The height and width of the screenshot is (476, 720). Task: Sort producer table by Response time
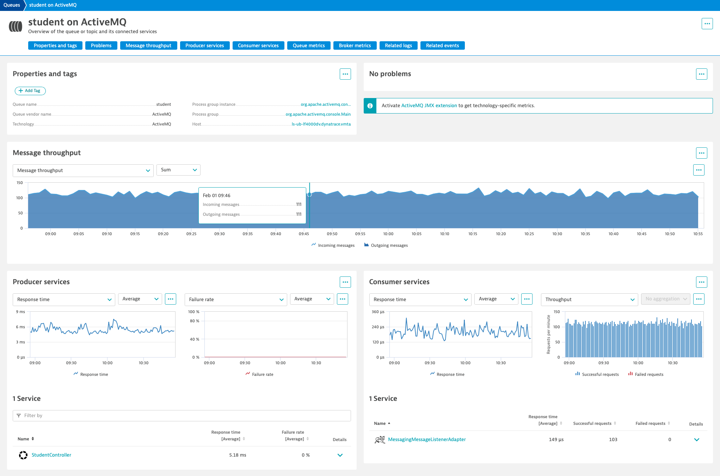228,435
